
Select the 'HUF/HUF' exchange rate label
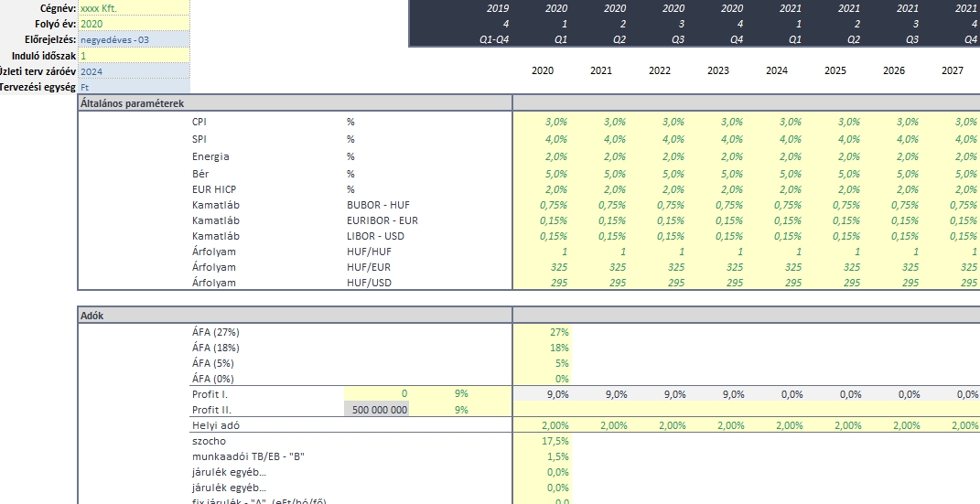(x=370, y=252)
